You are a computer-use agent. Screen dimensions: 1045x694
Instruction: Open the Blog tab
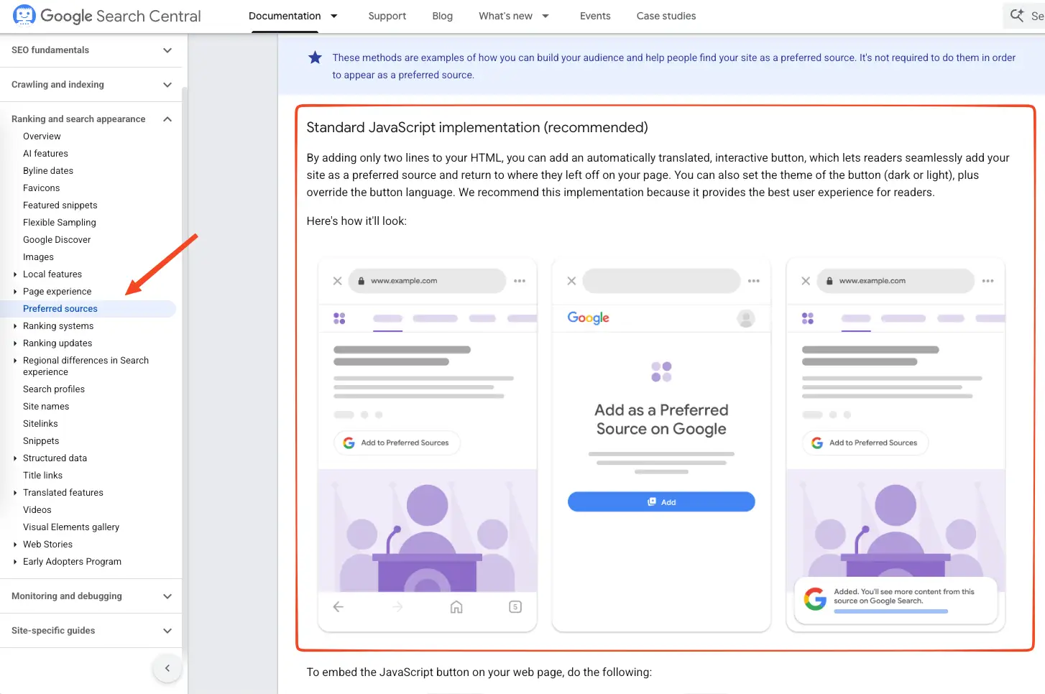[x=443, y=16]
